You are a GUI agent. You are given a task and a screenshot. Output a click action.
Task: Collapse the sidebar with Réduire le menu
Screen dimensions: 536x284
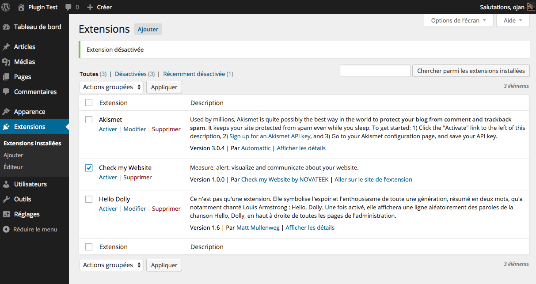pos(29,229)
